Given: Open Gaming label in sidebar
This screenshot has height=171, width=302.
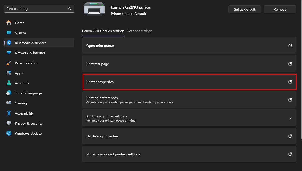Looking at the screenshot, I should click(x=21, y=103).
